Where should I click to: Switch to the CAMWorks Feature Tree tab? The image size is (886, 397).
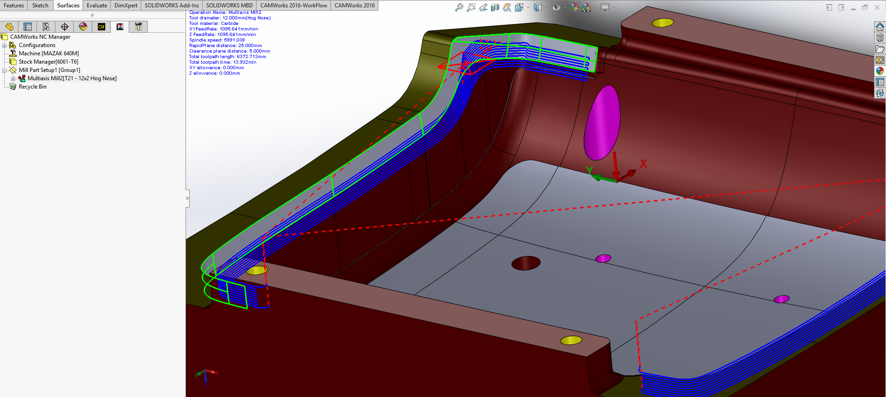click(102, 27)
